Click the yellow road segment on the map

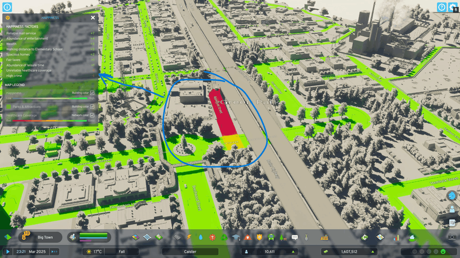pyautogui.click(x=233, y=141)
